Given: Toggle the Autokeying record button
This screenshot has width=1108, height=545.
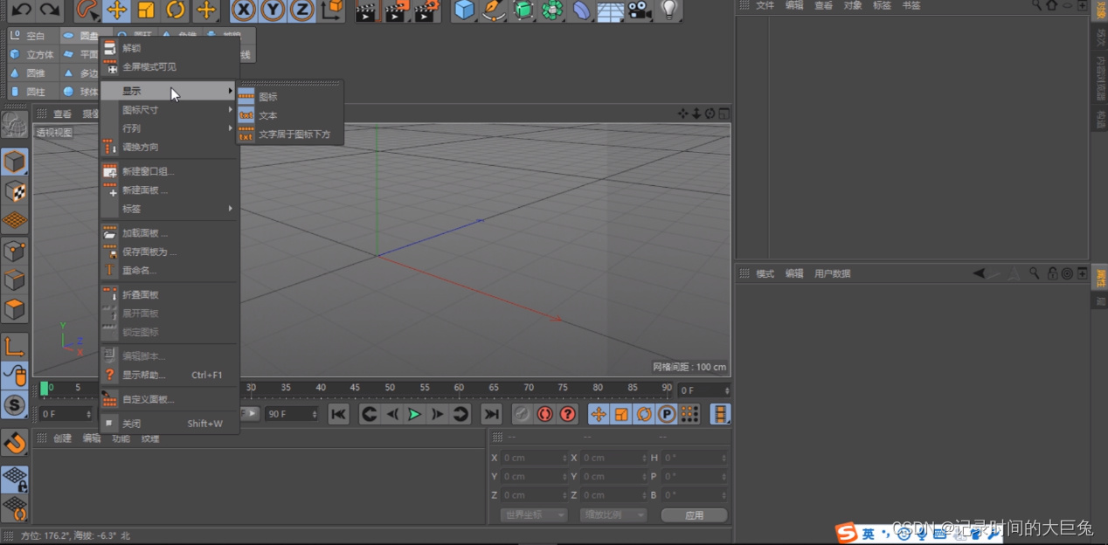Looking at the screenshot, I should tap(545, 414).
